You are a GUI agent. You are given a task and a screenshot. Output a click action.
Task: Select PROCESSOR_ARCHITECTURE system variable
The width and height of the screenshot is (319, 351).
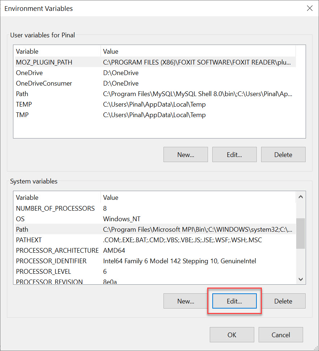156,250
